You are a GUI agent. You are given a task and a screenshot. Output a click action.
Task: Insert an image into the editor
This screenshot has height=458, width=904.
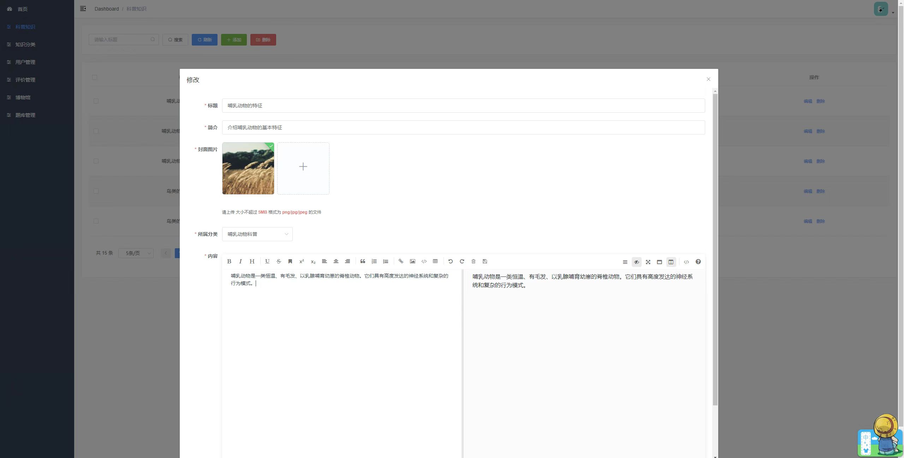point(412,262)
